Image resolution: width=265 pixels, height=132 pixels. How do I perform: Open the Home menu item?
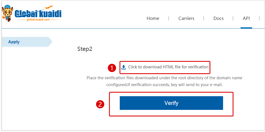coord(153,18)
